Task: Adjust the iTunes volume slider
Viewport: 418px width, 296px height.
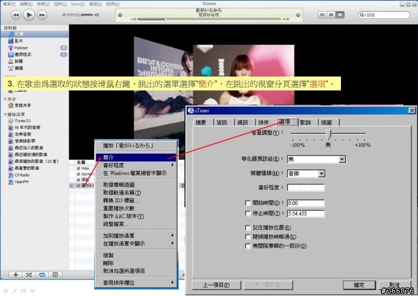Action: (80, 15)
